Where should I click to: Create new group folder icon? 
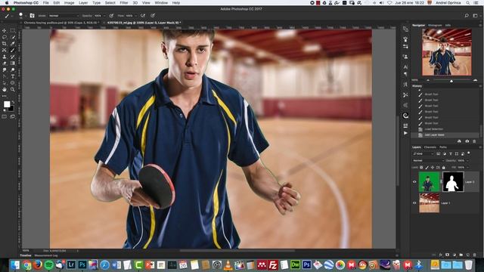point(461,255)
